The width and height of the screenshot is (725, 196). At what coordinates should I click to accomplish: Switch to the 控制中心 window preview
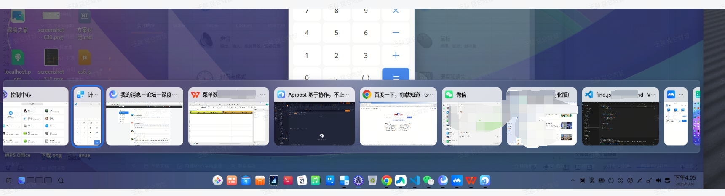[36, 117]
